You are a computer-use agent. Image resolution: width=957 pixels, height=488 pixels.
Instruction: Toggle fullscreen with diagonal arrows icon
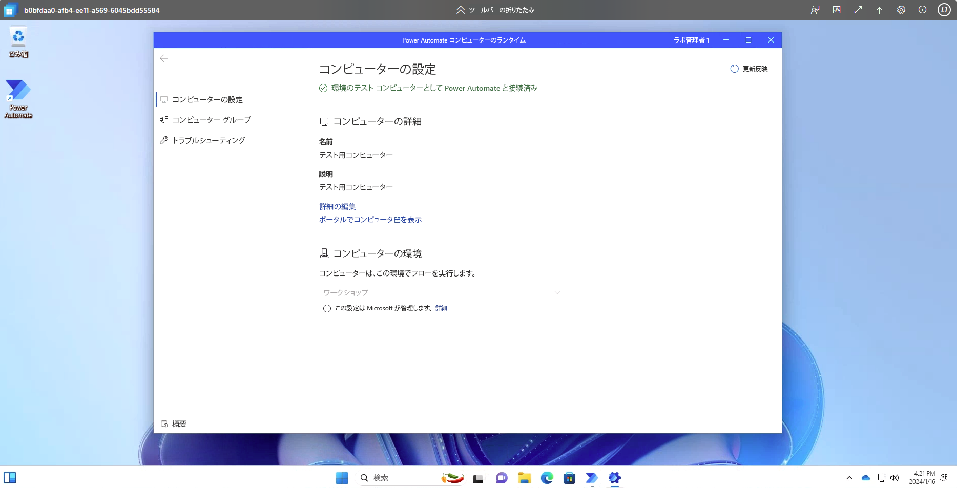[x=858, y=10]
